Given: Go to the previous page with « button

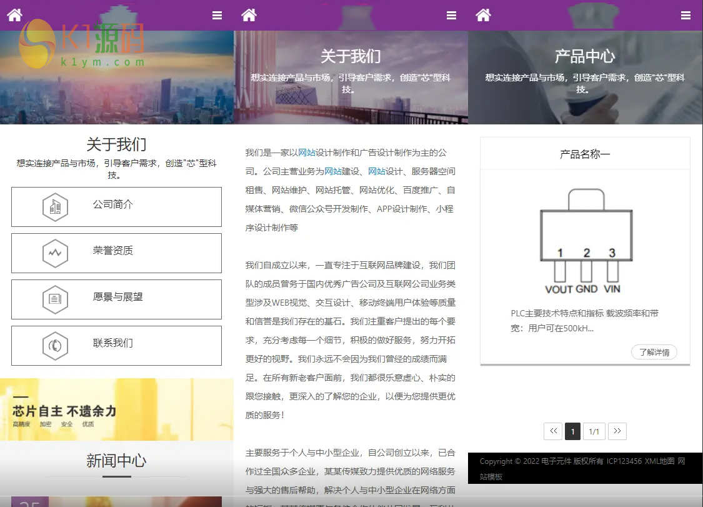Looking at the screenshot, I should [x=552, y=431].
